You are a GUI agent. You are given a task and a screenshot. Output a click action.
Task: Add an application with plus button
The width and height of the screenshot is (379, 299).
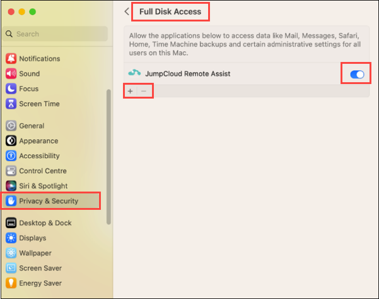pyautogui.click(x=131, y=91)
